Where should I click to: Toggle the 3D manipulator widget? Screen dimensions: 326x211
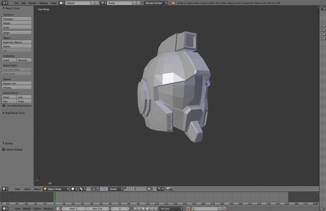coord(94,189)
